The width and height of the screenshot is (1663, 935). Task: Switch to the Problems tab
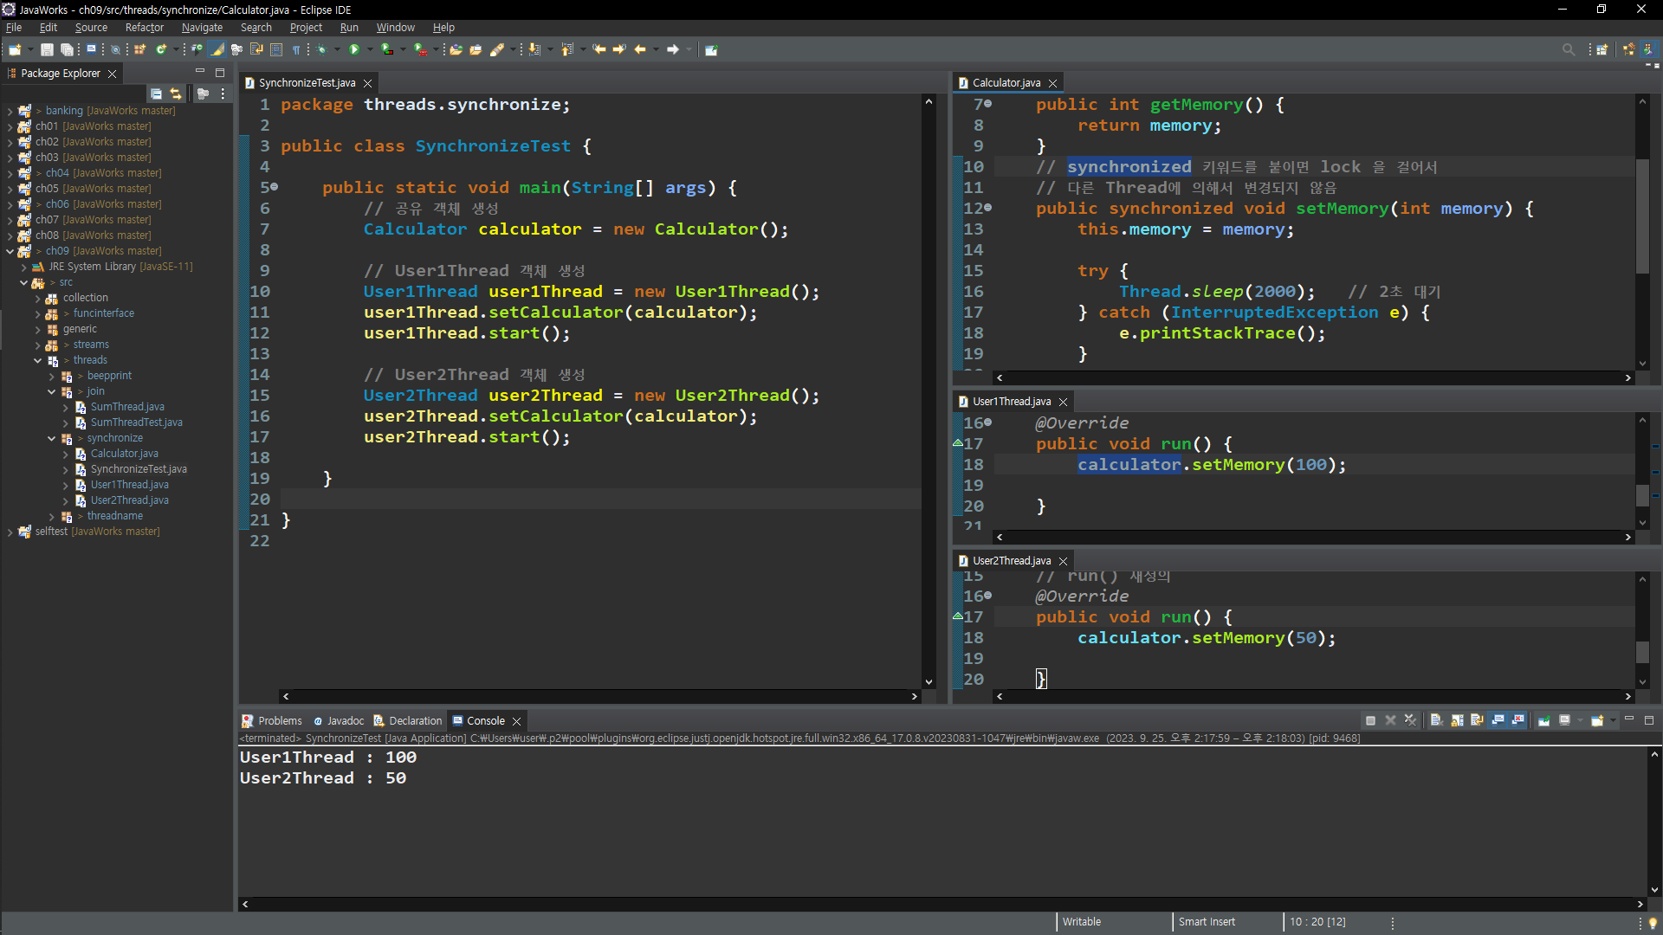coord(279,720)
